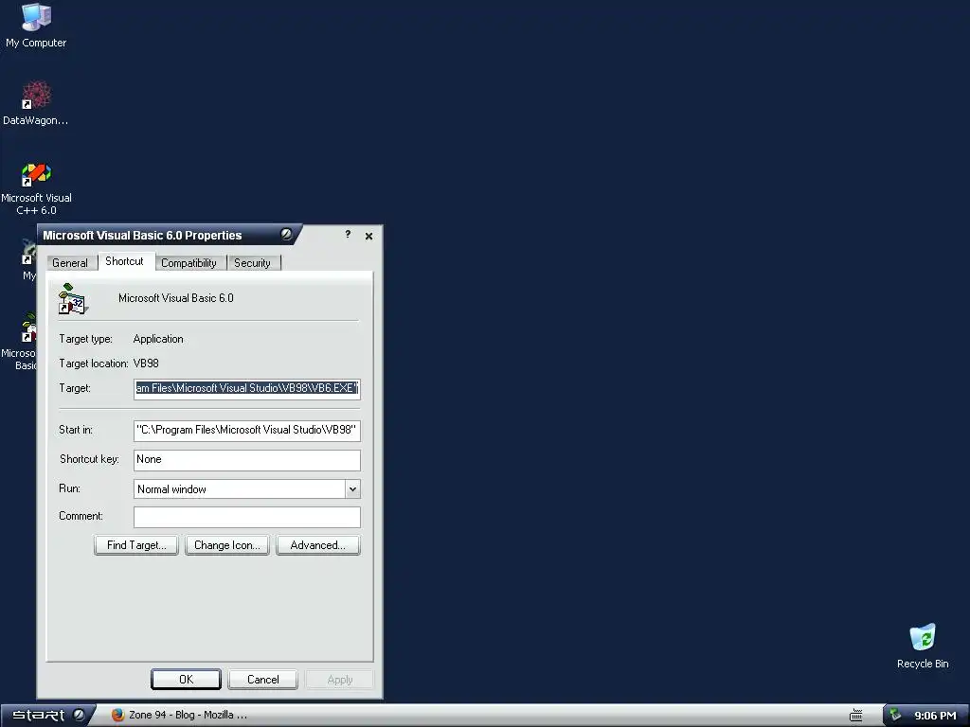
Task: Click the emblem in Properties title bar
Action: (286, 235)
